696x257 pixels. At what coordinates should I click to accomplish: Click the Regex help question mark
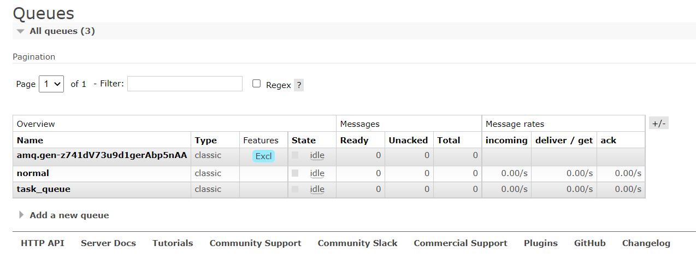(299, 85)
